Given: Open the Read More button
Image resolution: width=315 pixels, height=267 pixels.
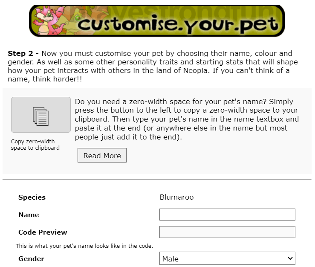Looking at the screenshot, I should click(102, 155).
